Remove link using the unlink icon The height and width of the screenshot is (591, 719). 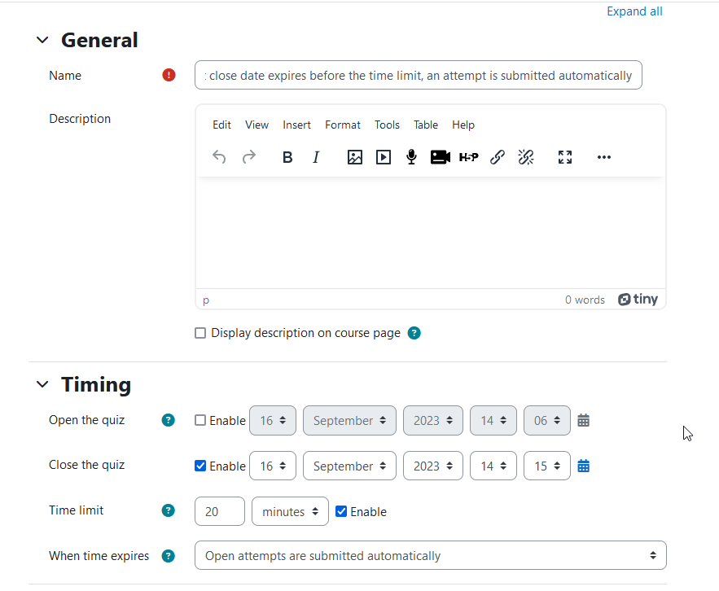[526, 157]
